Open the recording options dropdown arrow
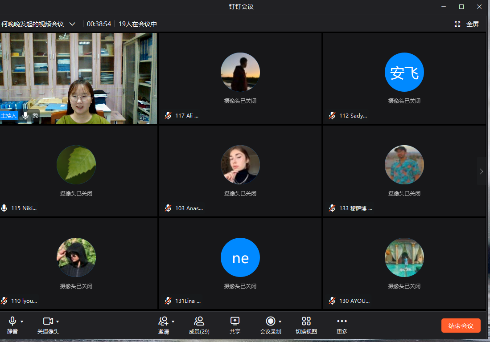The image size is (490, 342). click(x=280, y=322)
